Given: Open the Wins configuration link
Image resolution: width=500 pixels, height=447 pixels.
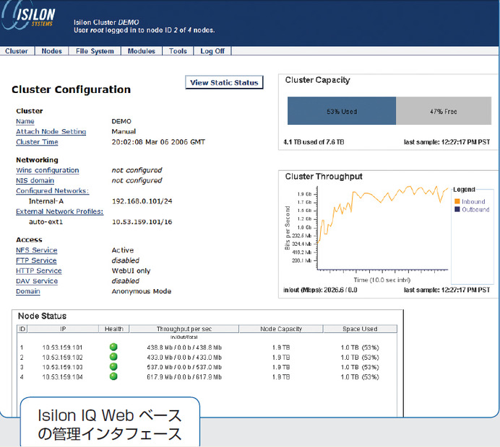Looking at the screenshot, I should pos(48,170).
